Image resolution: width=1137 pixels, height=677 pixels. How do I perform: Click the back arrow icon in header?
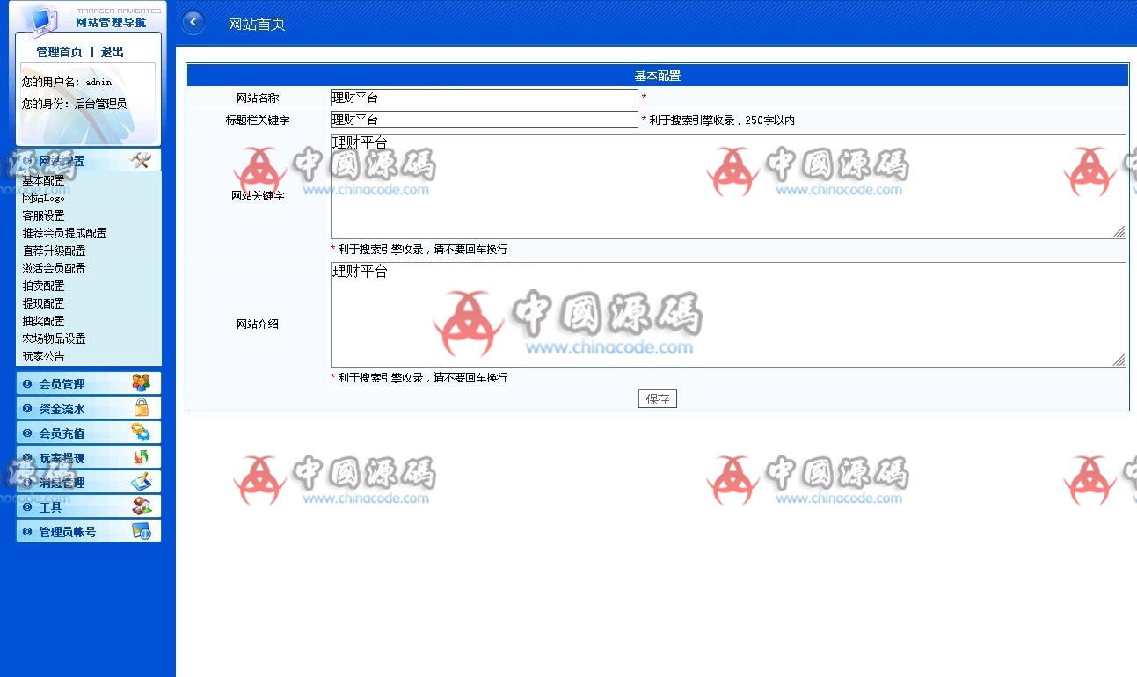click(x=193, y=23)
